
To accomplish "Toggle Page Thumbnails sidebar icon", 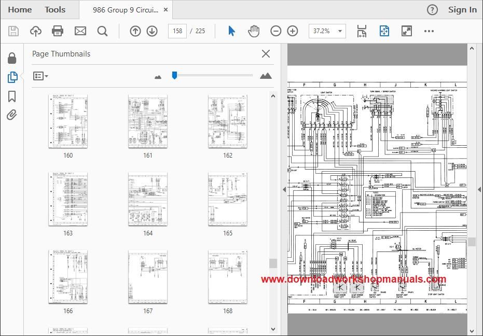I will pyautogui.click(x=12, y=77).
